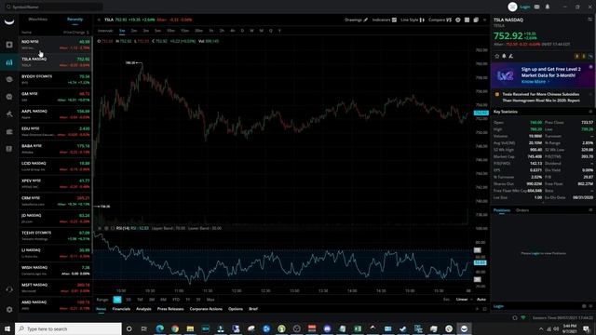The width and height of the screenshot is (596, 335).
Task: Select the 15m interval
Action: [184, 31]
